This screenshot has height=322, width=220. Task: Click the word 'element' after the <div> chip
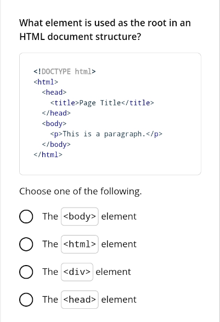coord(114,272)
